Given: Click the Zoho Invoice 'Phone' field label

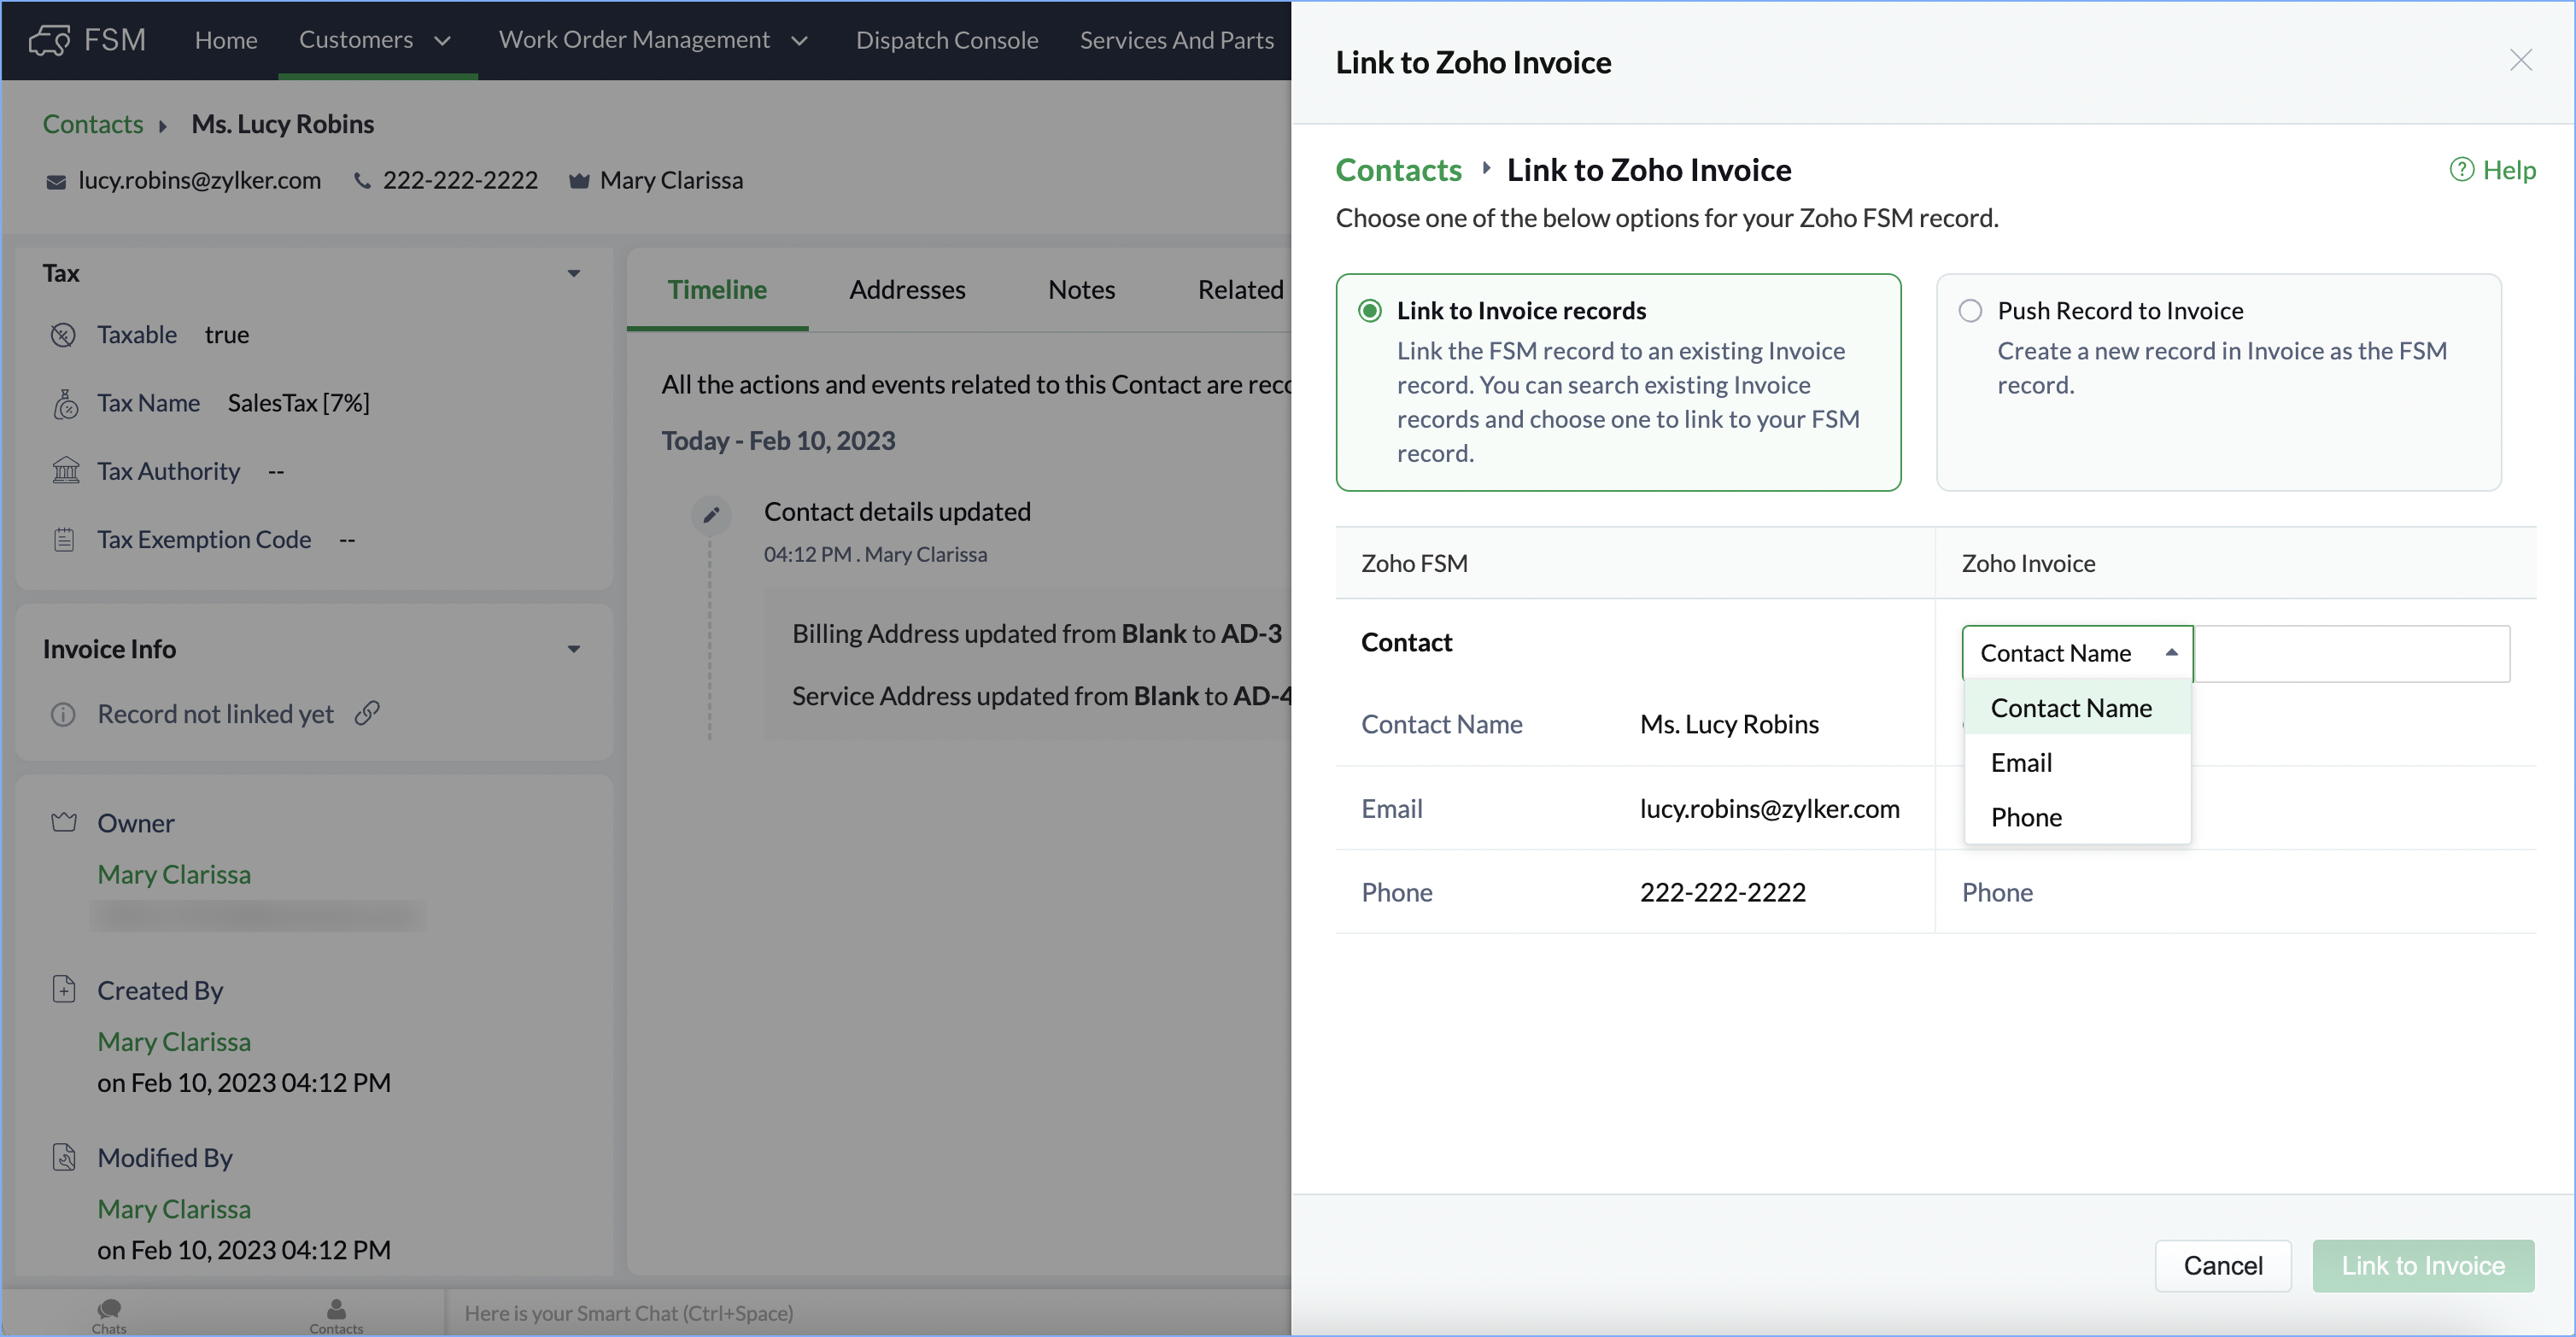Looking at the screenshot, I should coord(1997,892).
